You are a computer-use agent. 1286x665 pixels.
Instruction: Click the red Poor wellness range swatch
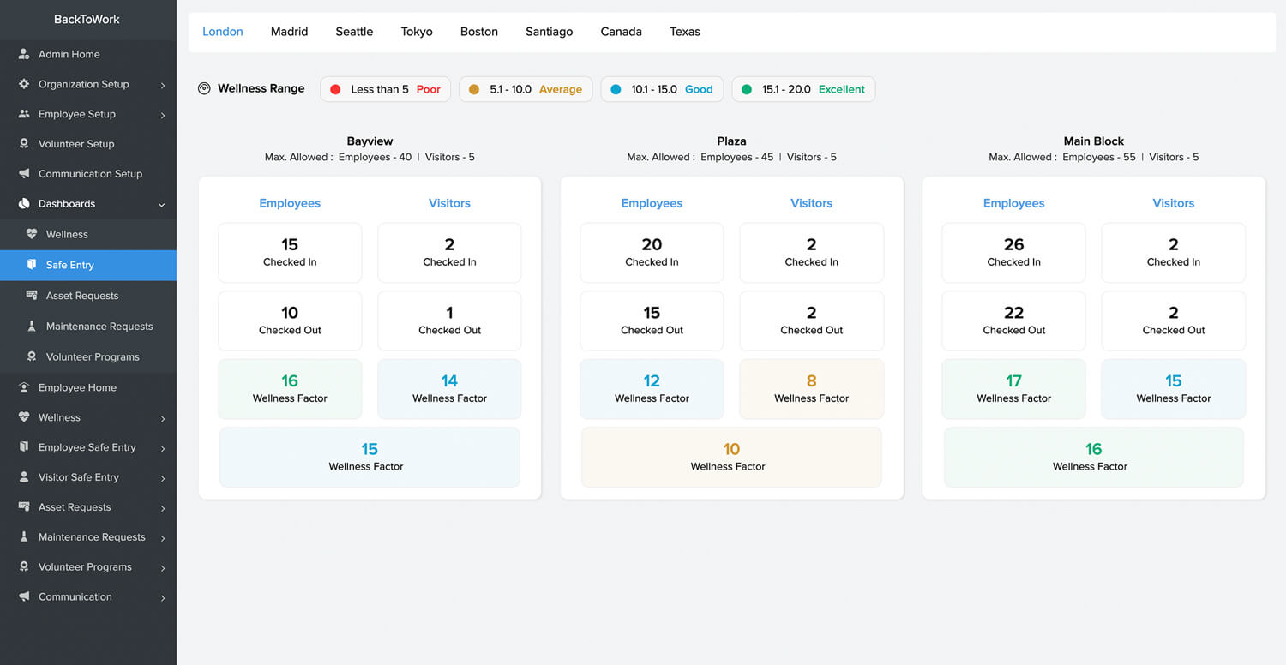click(335, 89)
